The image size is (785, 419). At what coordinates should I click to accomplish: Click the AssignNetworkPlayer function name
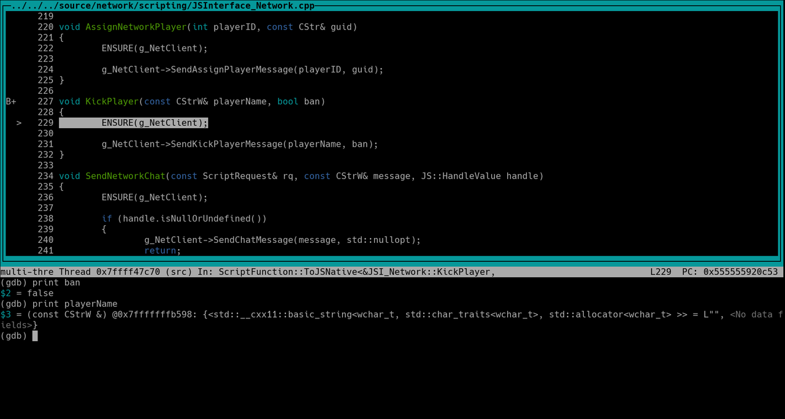[x=136, y=27]
